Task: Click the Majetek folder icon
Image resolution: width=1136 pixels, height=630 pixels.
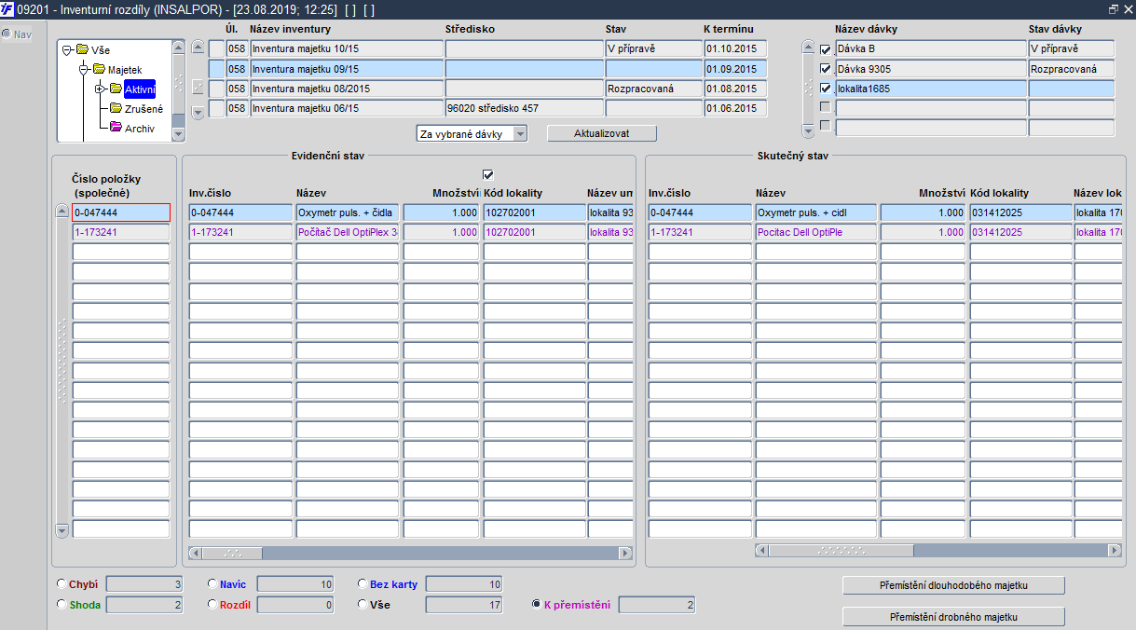Action: coord(99,69)
